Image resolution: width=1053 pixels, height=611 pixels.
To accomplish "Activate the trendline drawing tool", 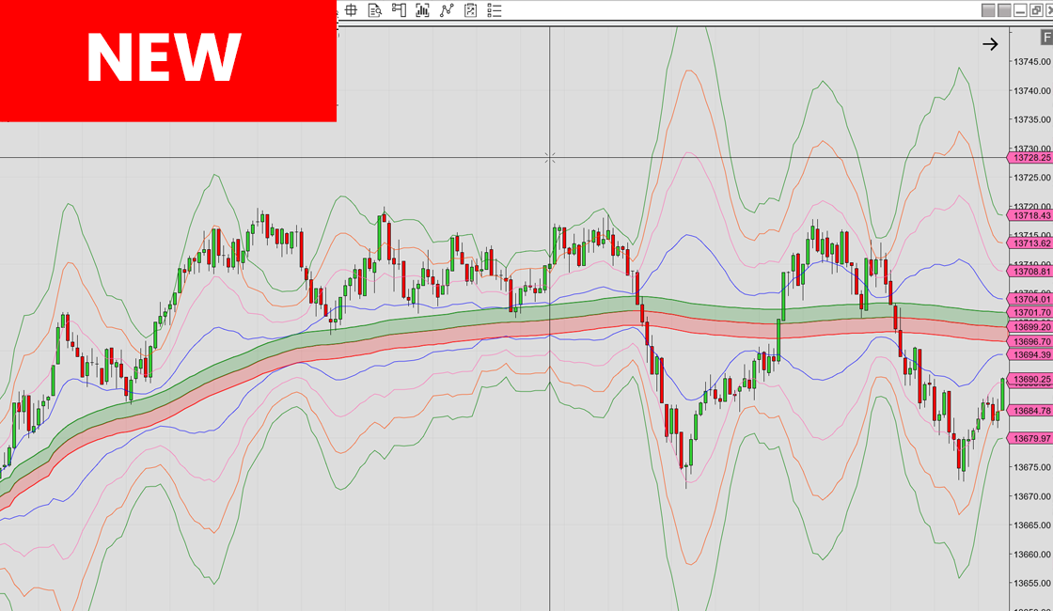I will click(x=446, y=10).
